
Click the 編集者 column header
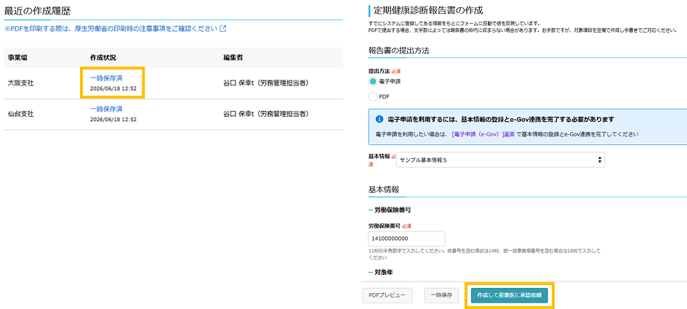(233, 58)
